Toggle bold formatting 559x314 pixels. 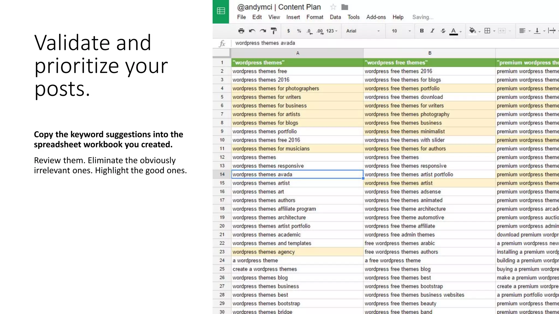[422, 31]
